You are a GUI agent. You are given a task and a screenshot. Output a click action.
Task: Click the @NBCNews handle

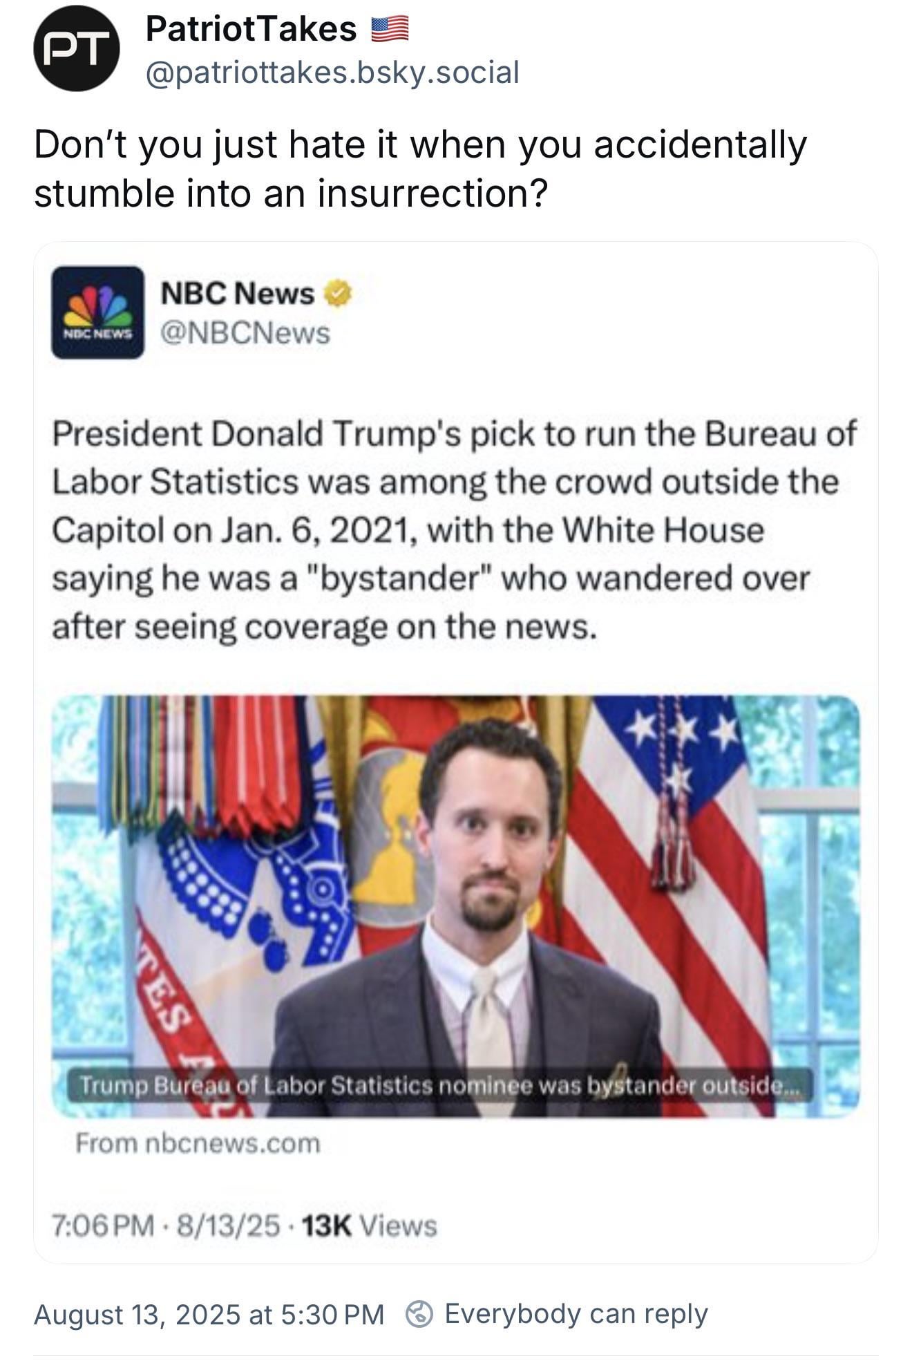point(245,333)
